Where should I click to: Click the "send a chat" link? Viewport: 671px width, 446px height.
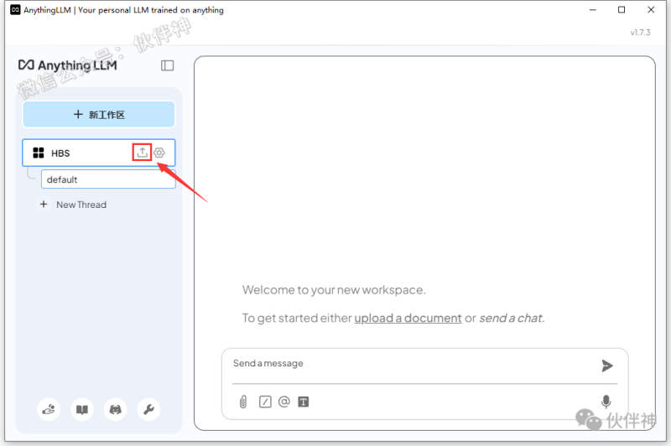click(x=511, y=318)
